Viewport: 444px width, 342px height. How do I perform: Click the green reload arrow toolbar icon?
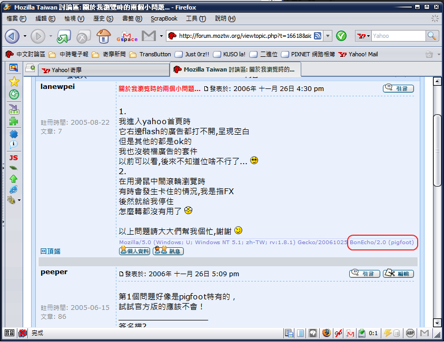coord(64,36)
